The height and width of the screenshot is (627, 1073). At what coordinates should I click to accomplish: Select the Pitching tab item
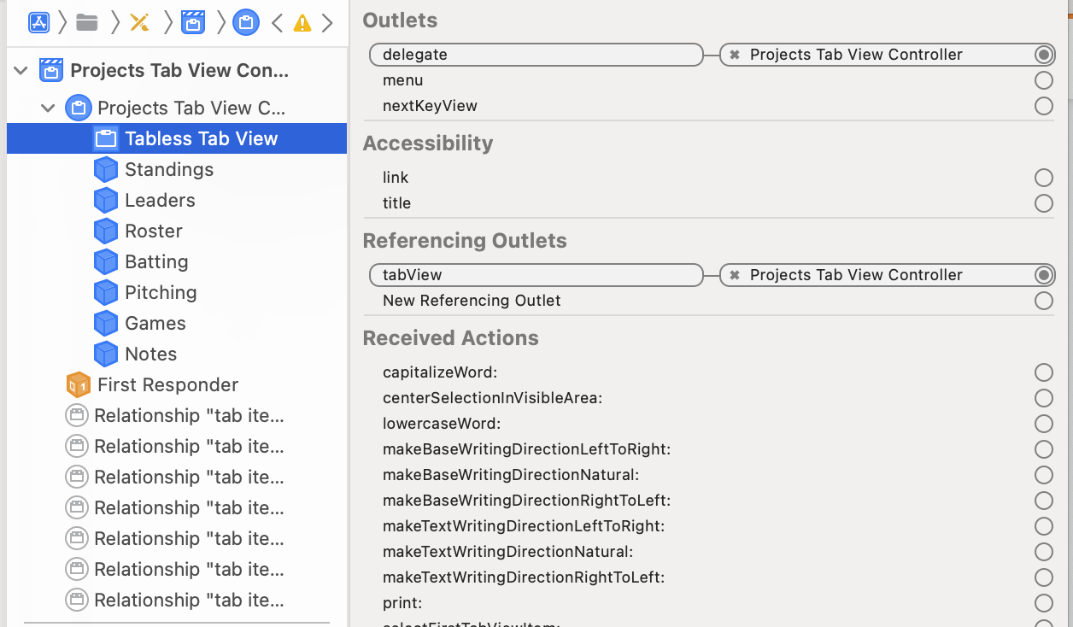click(177, 292)
